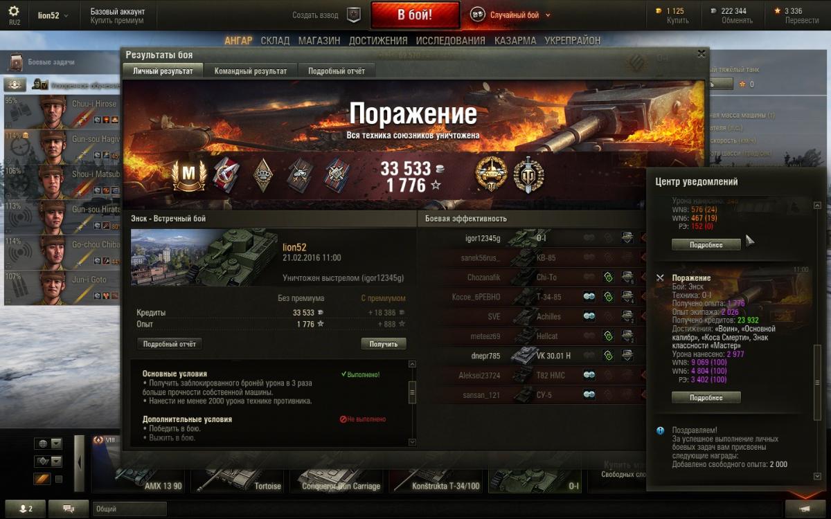
Task: Start battle with the В бой! button
Action: click(x=415, y=15)
